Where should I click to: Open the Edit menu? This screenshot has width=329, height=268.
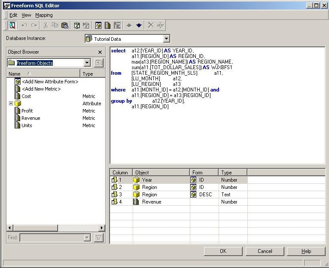tap(13, 15)
